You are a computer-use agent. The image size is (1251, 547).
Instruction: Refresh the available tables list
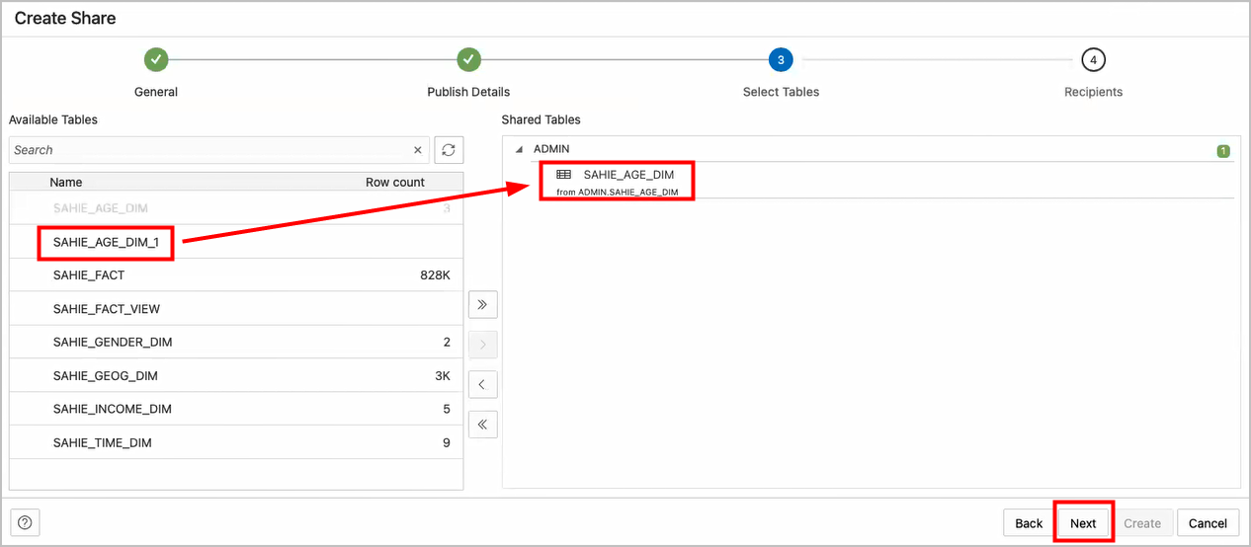[x=449, y=150]
